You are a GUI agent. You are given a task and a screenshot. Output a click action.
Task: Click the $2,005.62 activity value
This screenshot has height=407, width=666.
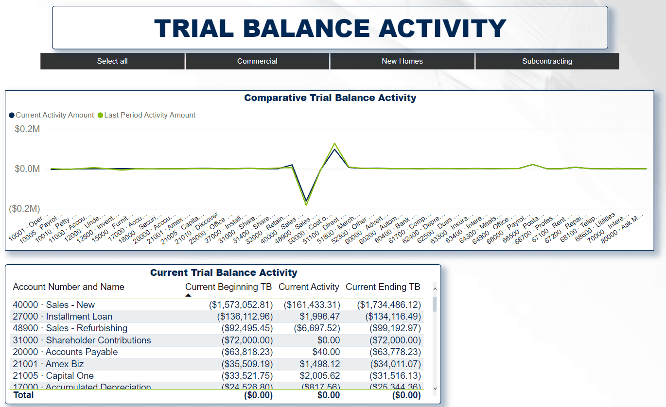tap(320, 376)
